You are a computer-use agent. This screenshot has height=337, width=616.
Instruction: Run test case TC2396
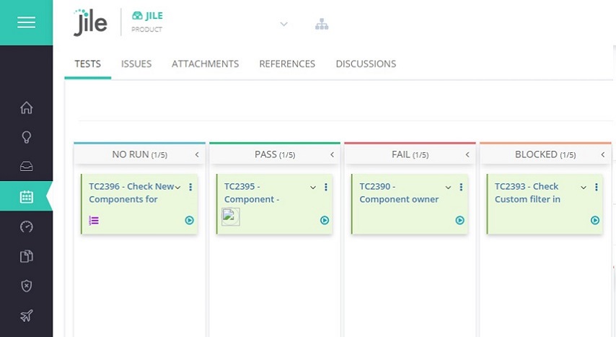click(190, 221)
